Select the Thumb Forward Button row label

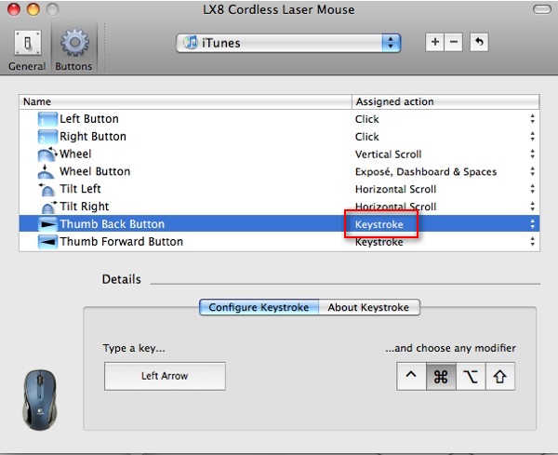(121, 241)
